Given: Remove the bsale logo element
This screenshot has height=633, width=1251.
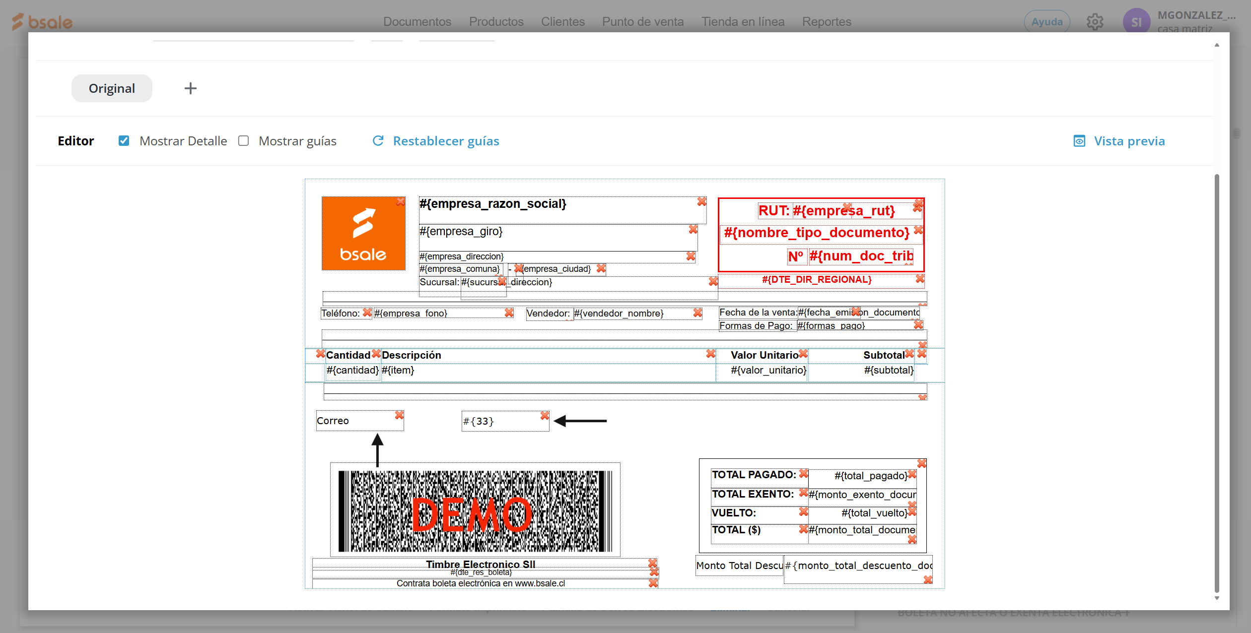Looking at the screenshot, I should click(400, 201).
